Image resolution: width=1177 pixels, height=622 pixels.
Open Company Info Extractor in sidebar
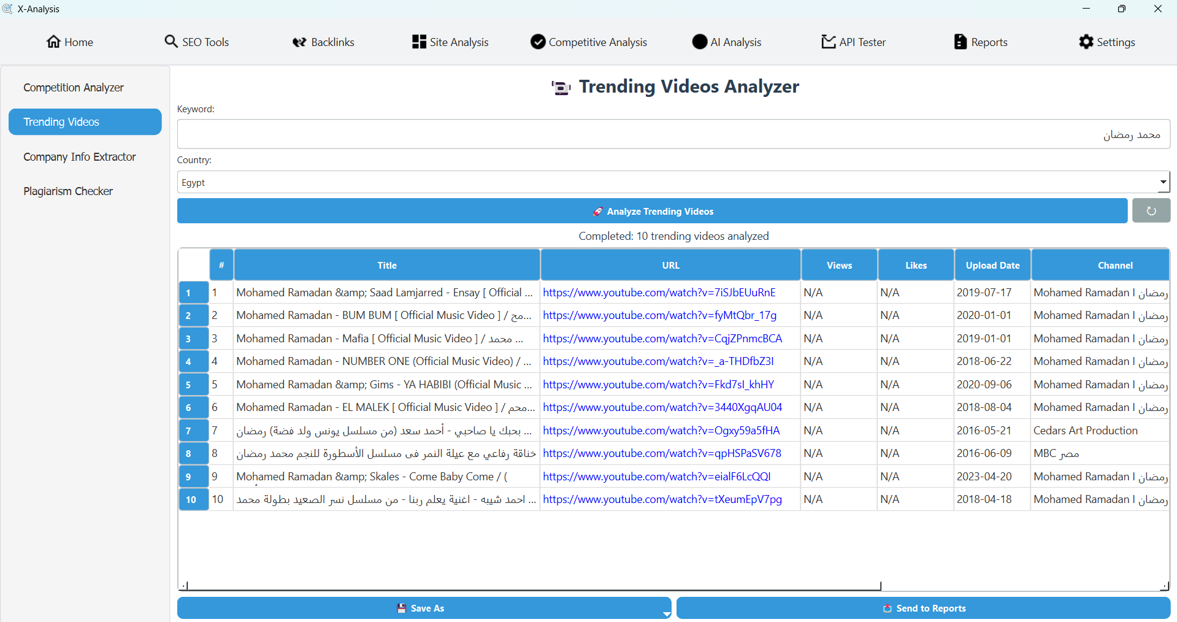point(85,157)
